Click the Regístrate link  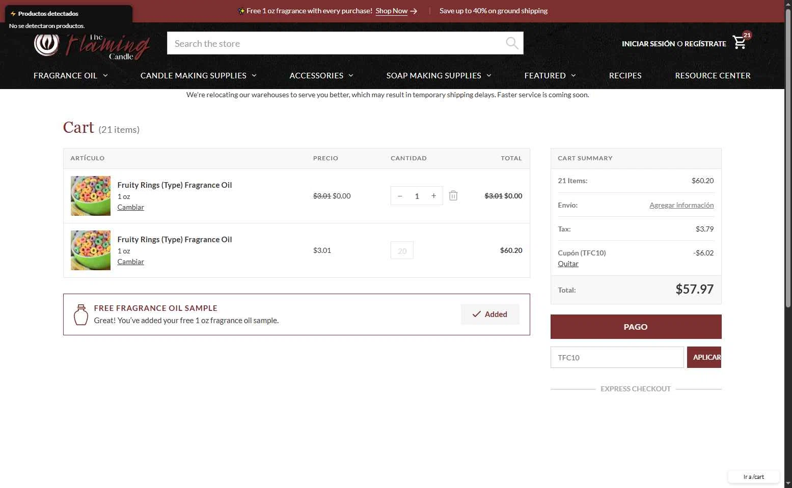coord(705,44)
